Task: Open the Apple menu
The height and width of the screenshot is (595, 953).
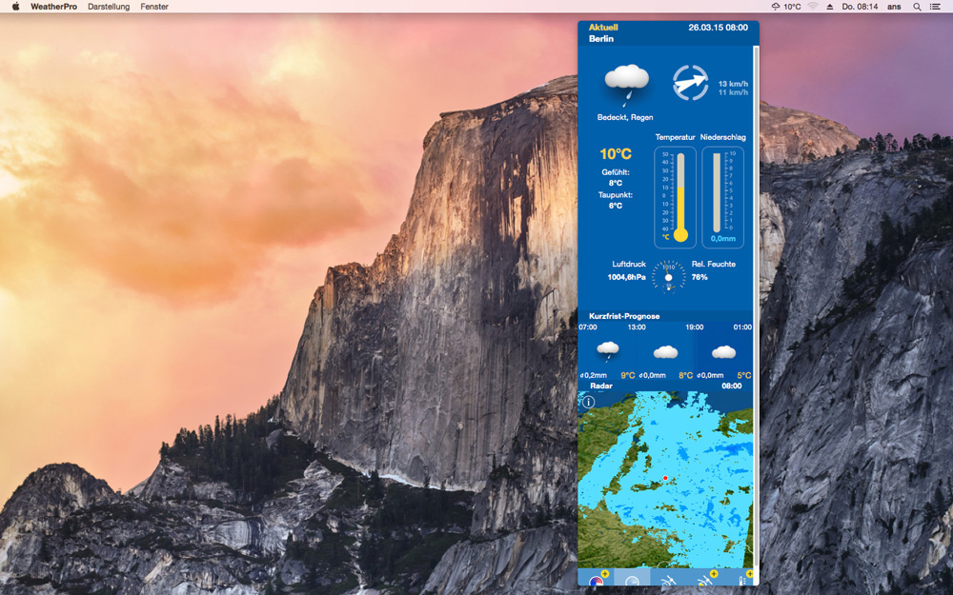Action: 16,7
